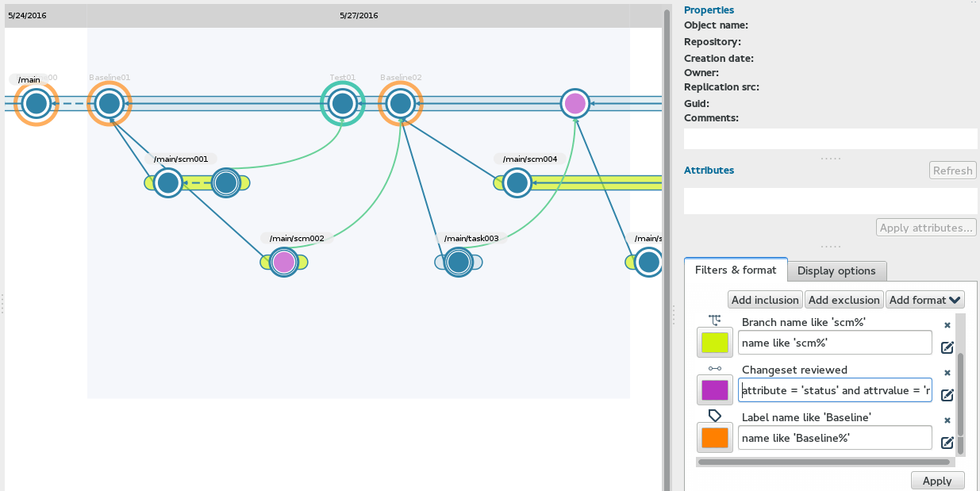Open the Add format dropdown

pos(924,300)
